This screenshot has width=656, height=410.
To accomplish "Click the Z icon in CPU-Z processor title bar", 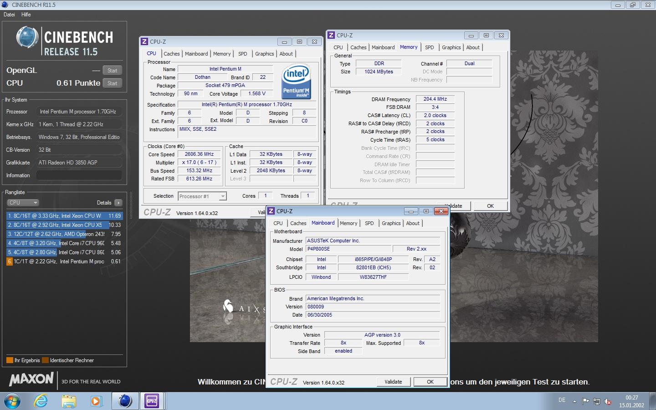I will (x=144, y=41).
